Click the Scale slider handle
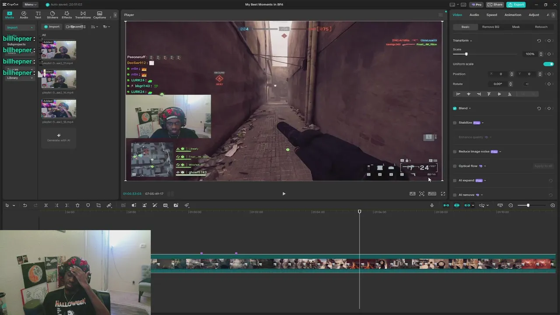The image size is (560, 315). (x=466, y=54)
